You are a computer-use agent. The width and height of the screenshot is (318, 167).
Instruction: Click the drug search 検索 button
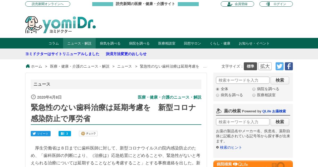(280, 122)
